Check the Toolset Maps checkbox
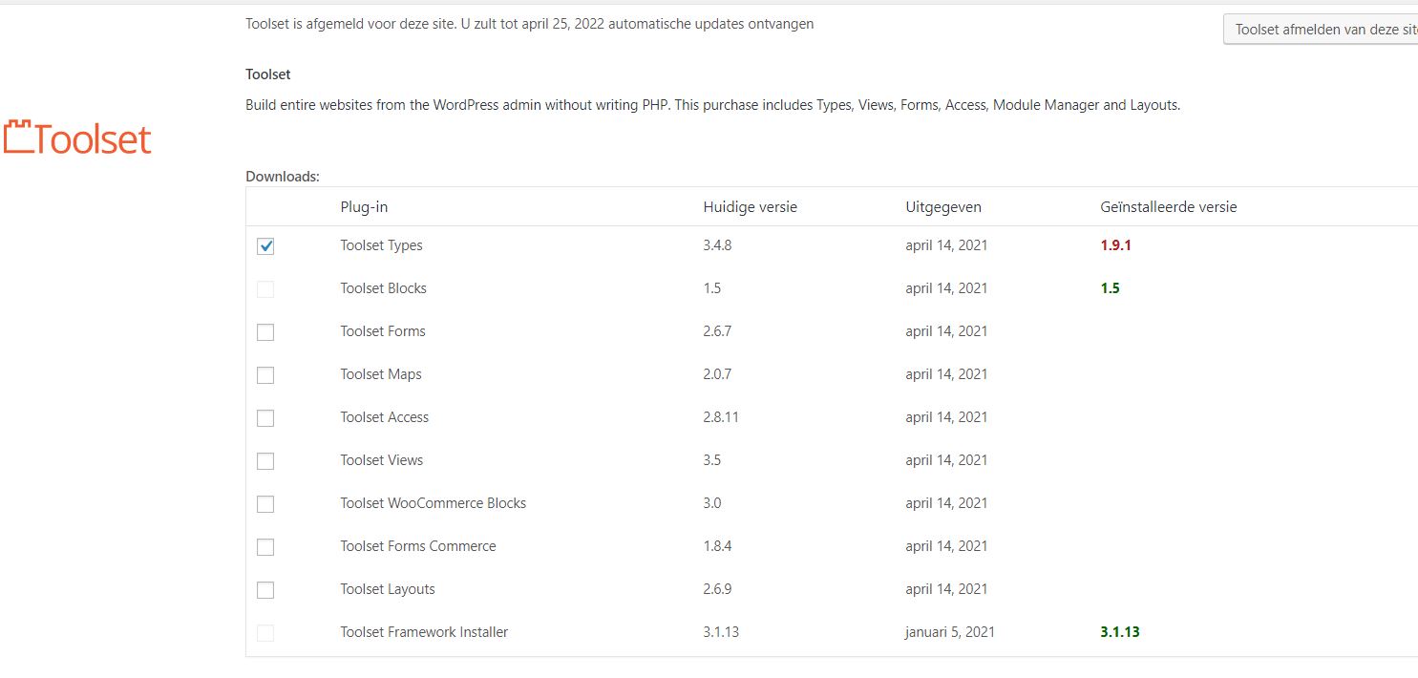The height and width of the screenshot is (678, 1418). [x=265, y=375]
